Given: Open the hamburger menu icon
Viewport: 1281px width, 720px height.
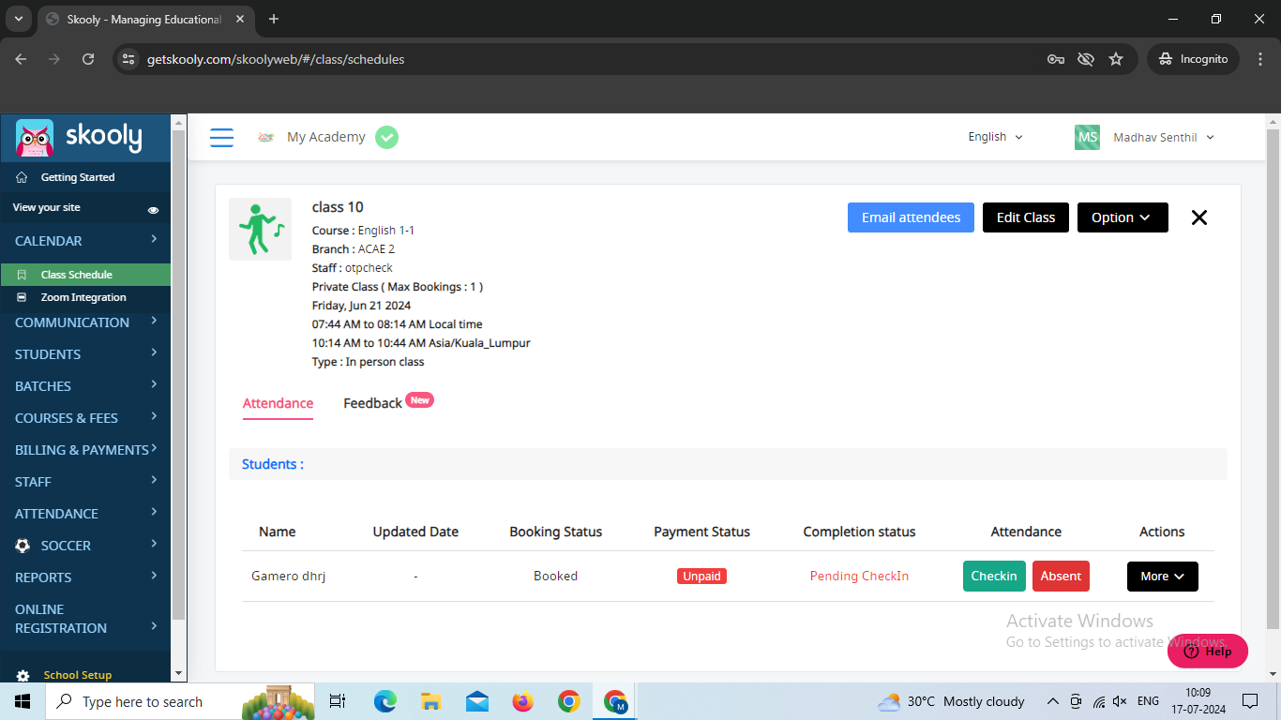Looking at the screenshot, I should [x=221, y=138].
